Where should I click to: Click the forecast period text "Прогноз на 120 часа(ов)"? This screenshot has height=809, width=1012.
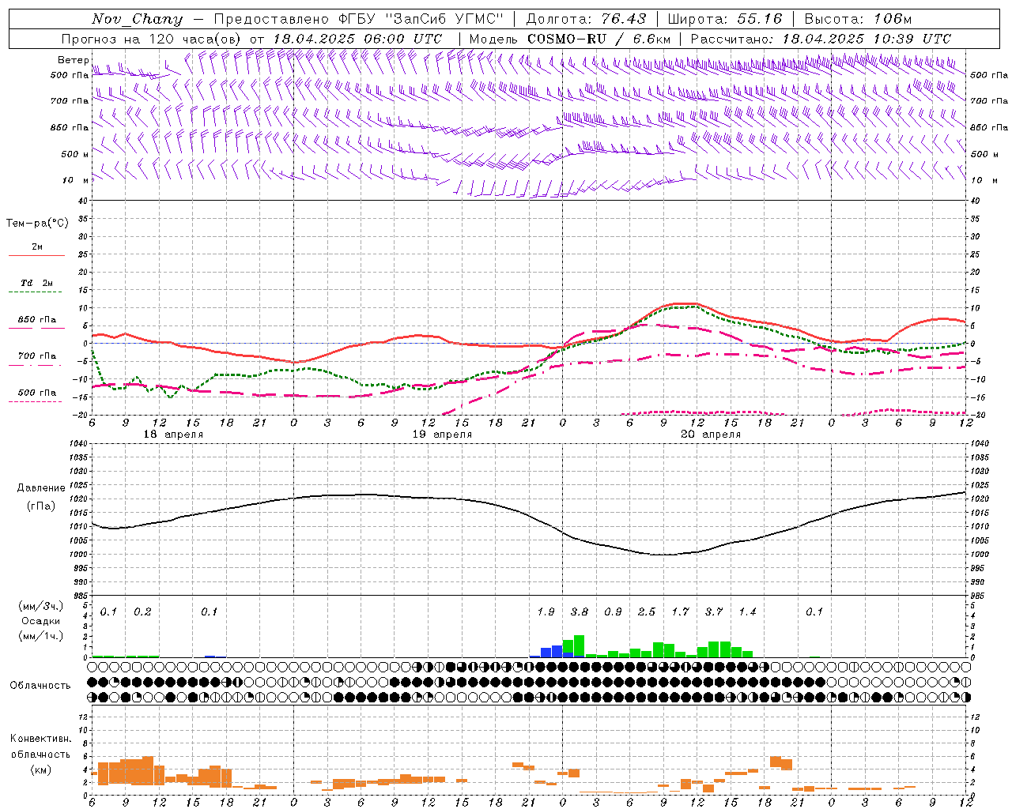click(x=152, y=39)
